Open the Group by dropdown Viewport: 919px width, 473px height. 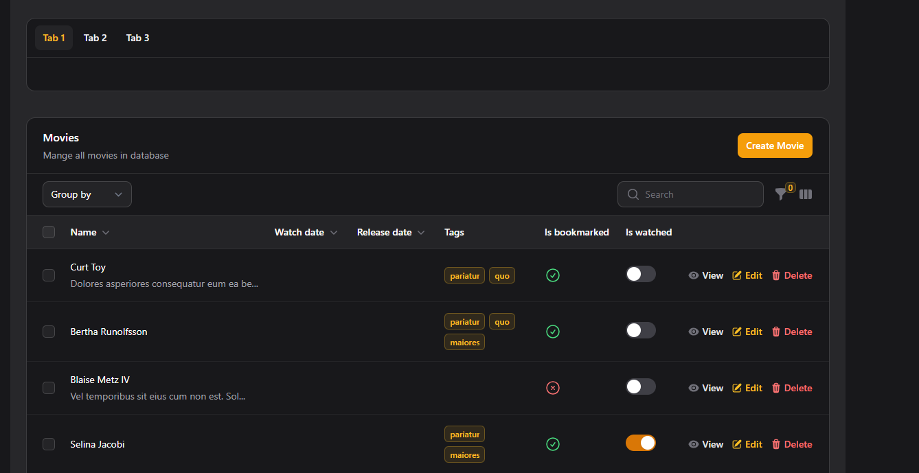tap(87, 194)
